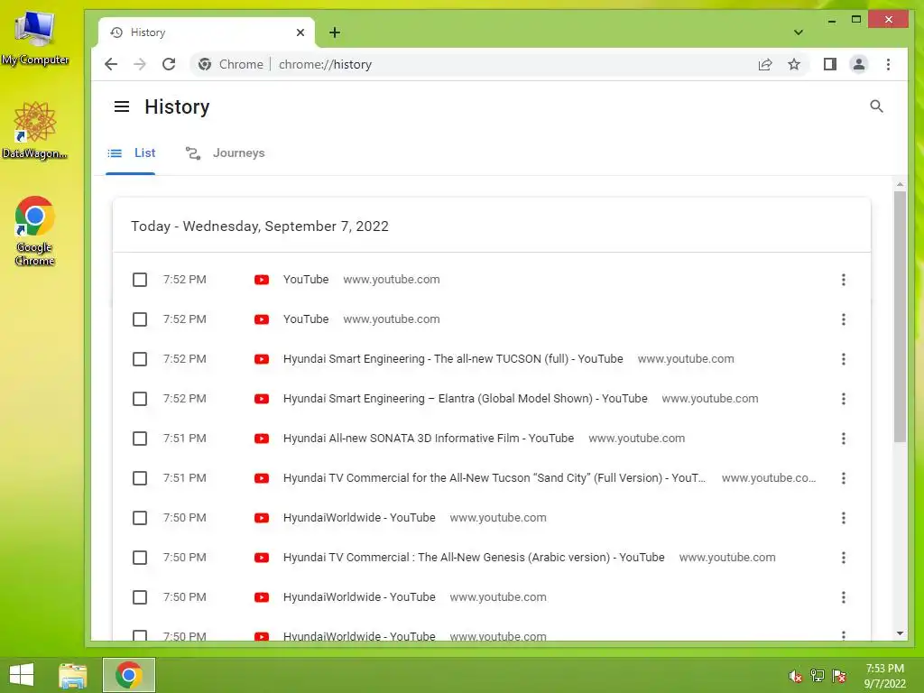Open Hyundai All-new SONATA 3D Informative Film
924x693 pixels.
(429, 439)
